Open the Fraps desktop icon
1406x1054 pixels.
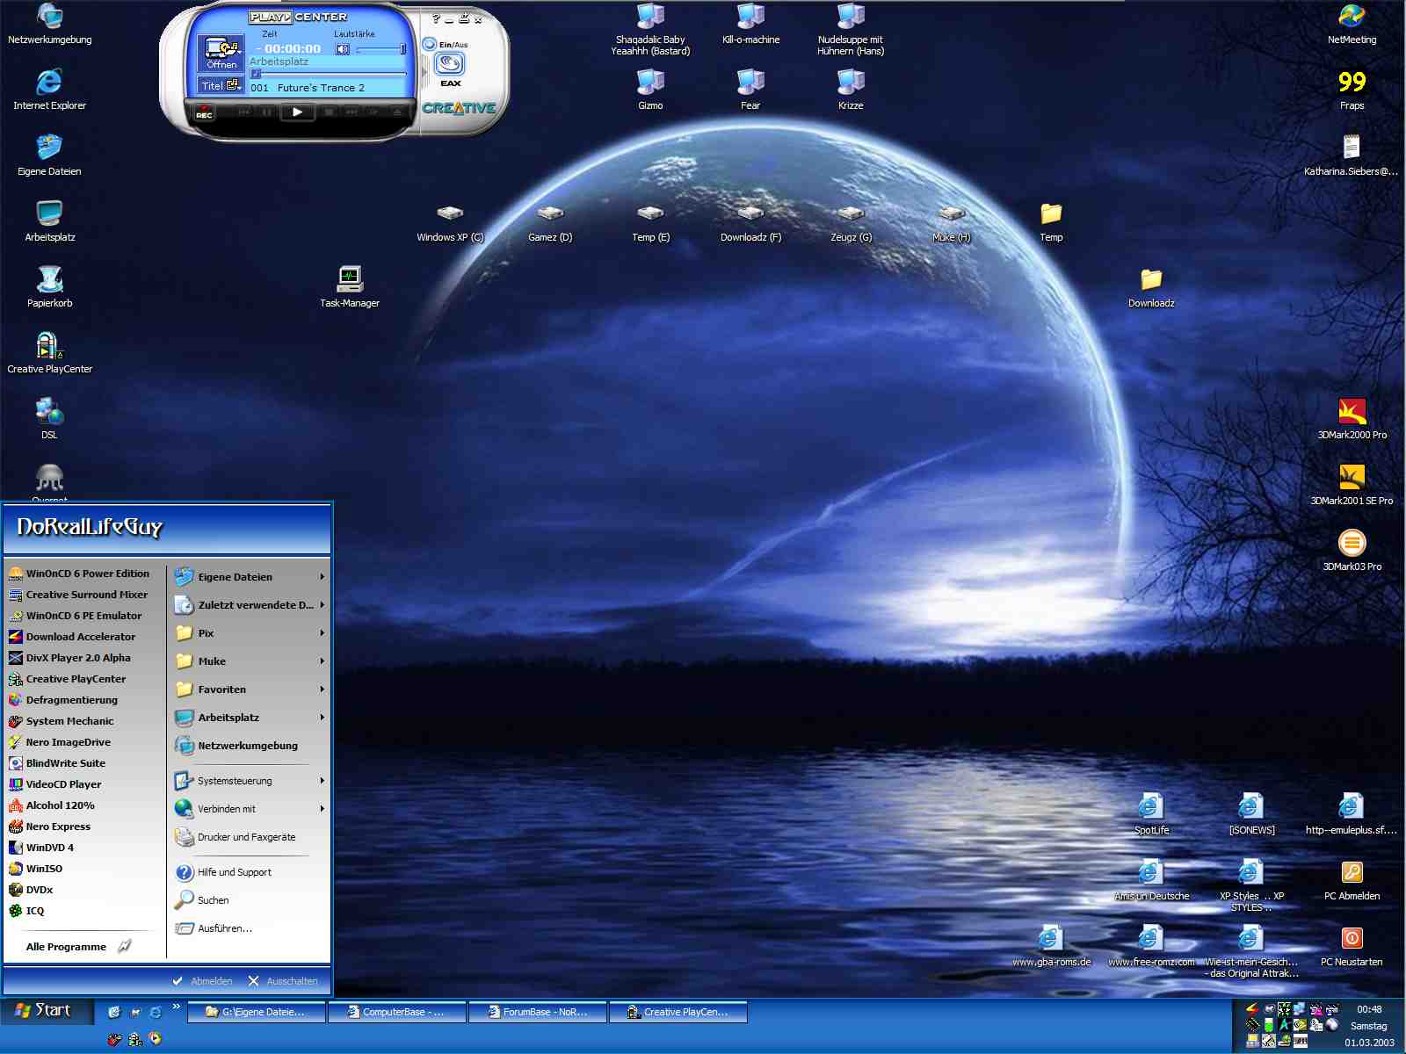1352,90
